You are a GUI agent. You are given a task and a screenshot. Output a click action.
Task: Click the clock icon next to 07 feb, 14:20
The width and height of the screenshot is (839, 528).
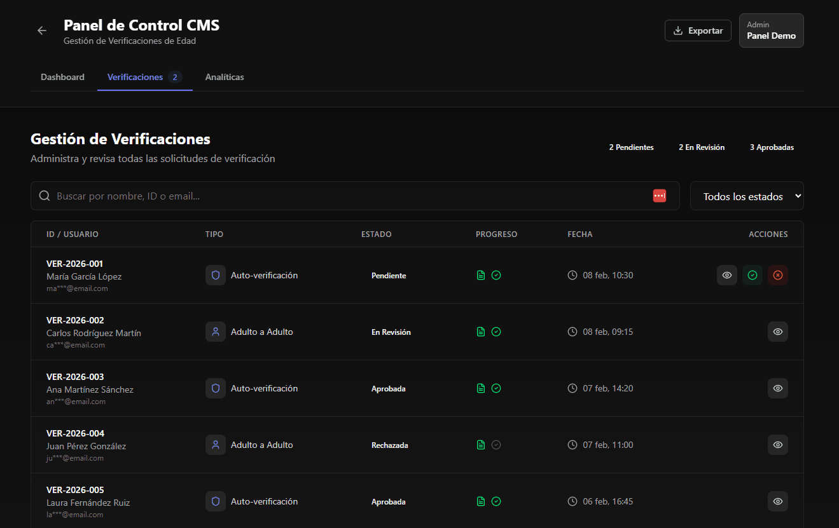point(572,388)
